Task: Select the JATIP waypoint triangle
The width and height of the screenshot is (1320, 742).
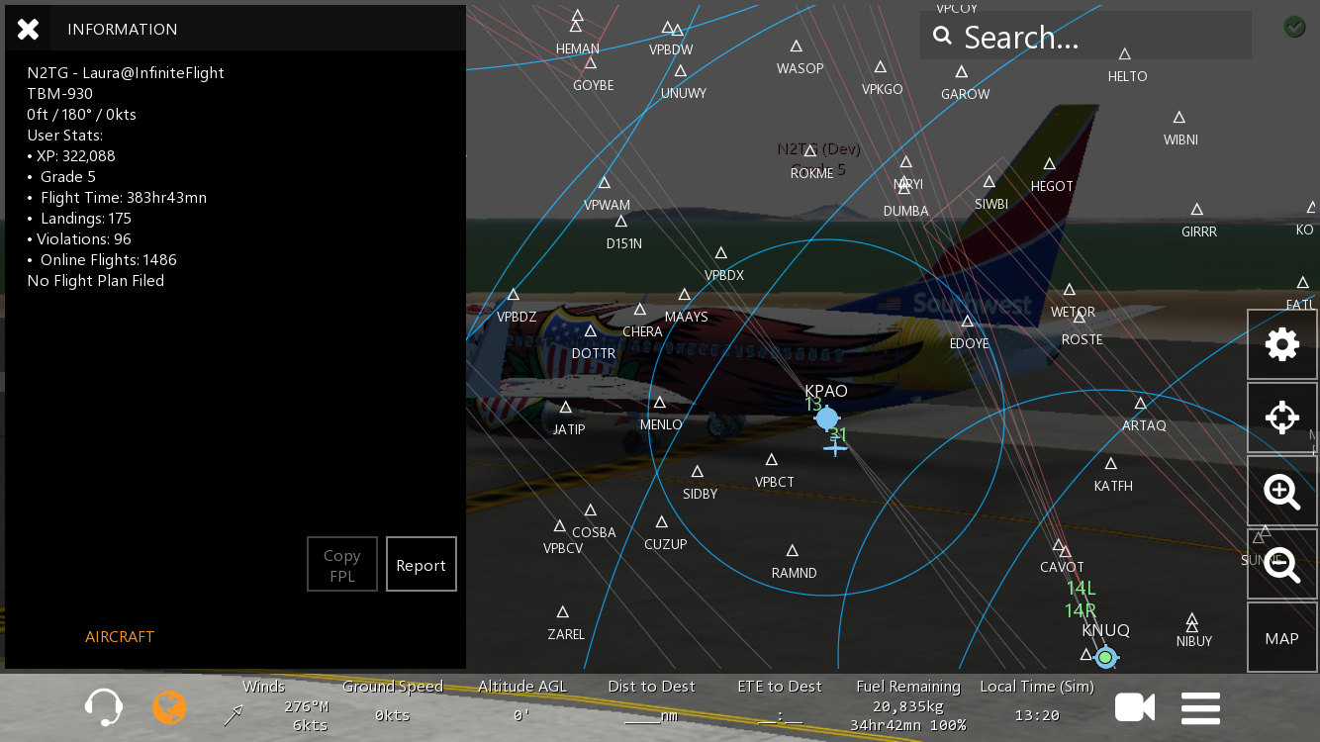Action: tap(566, 407)
